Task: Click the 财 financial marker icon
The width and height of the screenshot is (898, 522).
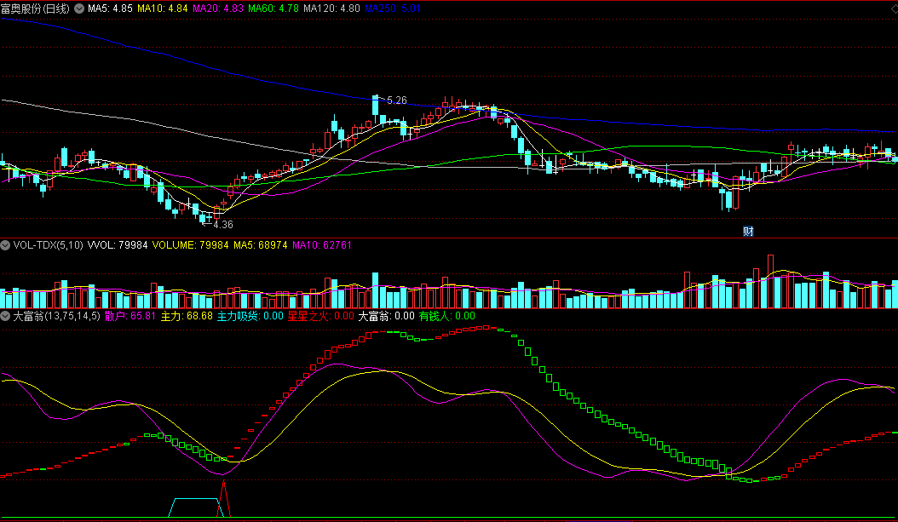Action: click(748, 232)
